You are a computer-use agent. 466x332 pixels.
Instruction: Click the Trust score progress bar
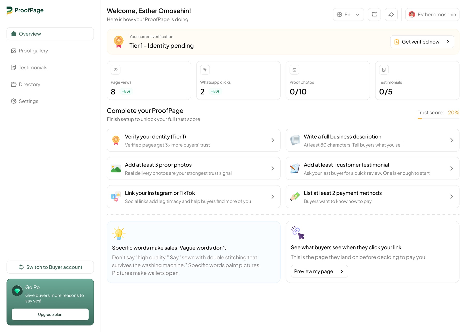[439, 119]
